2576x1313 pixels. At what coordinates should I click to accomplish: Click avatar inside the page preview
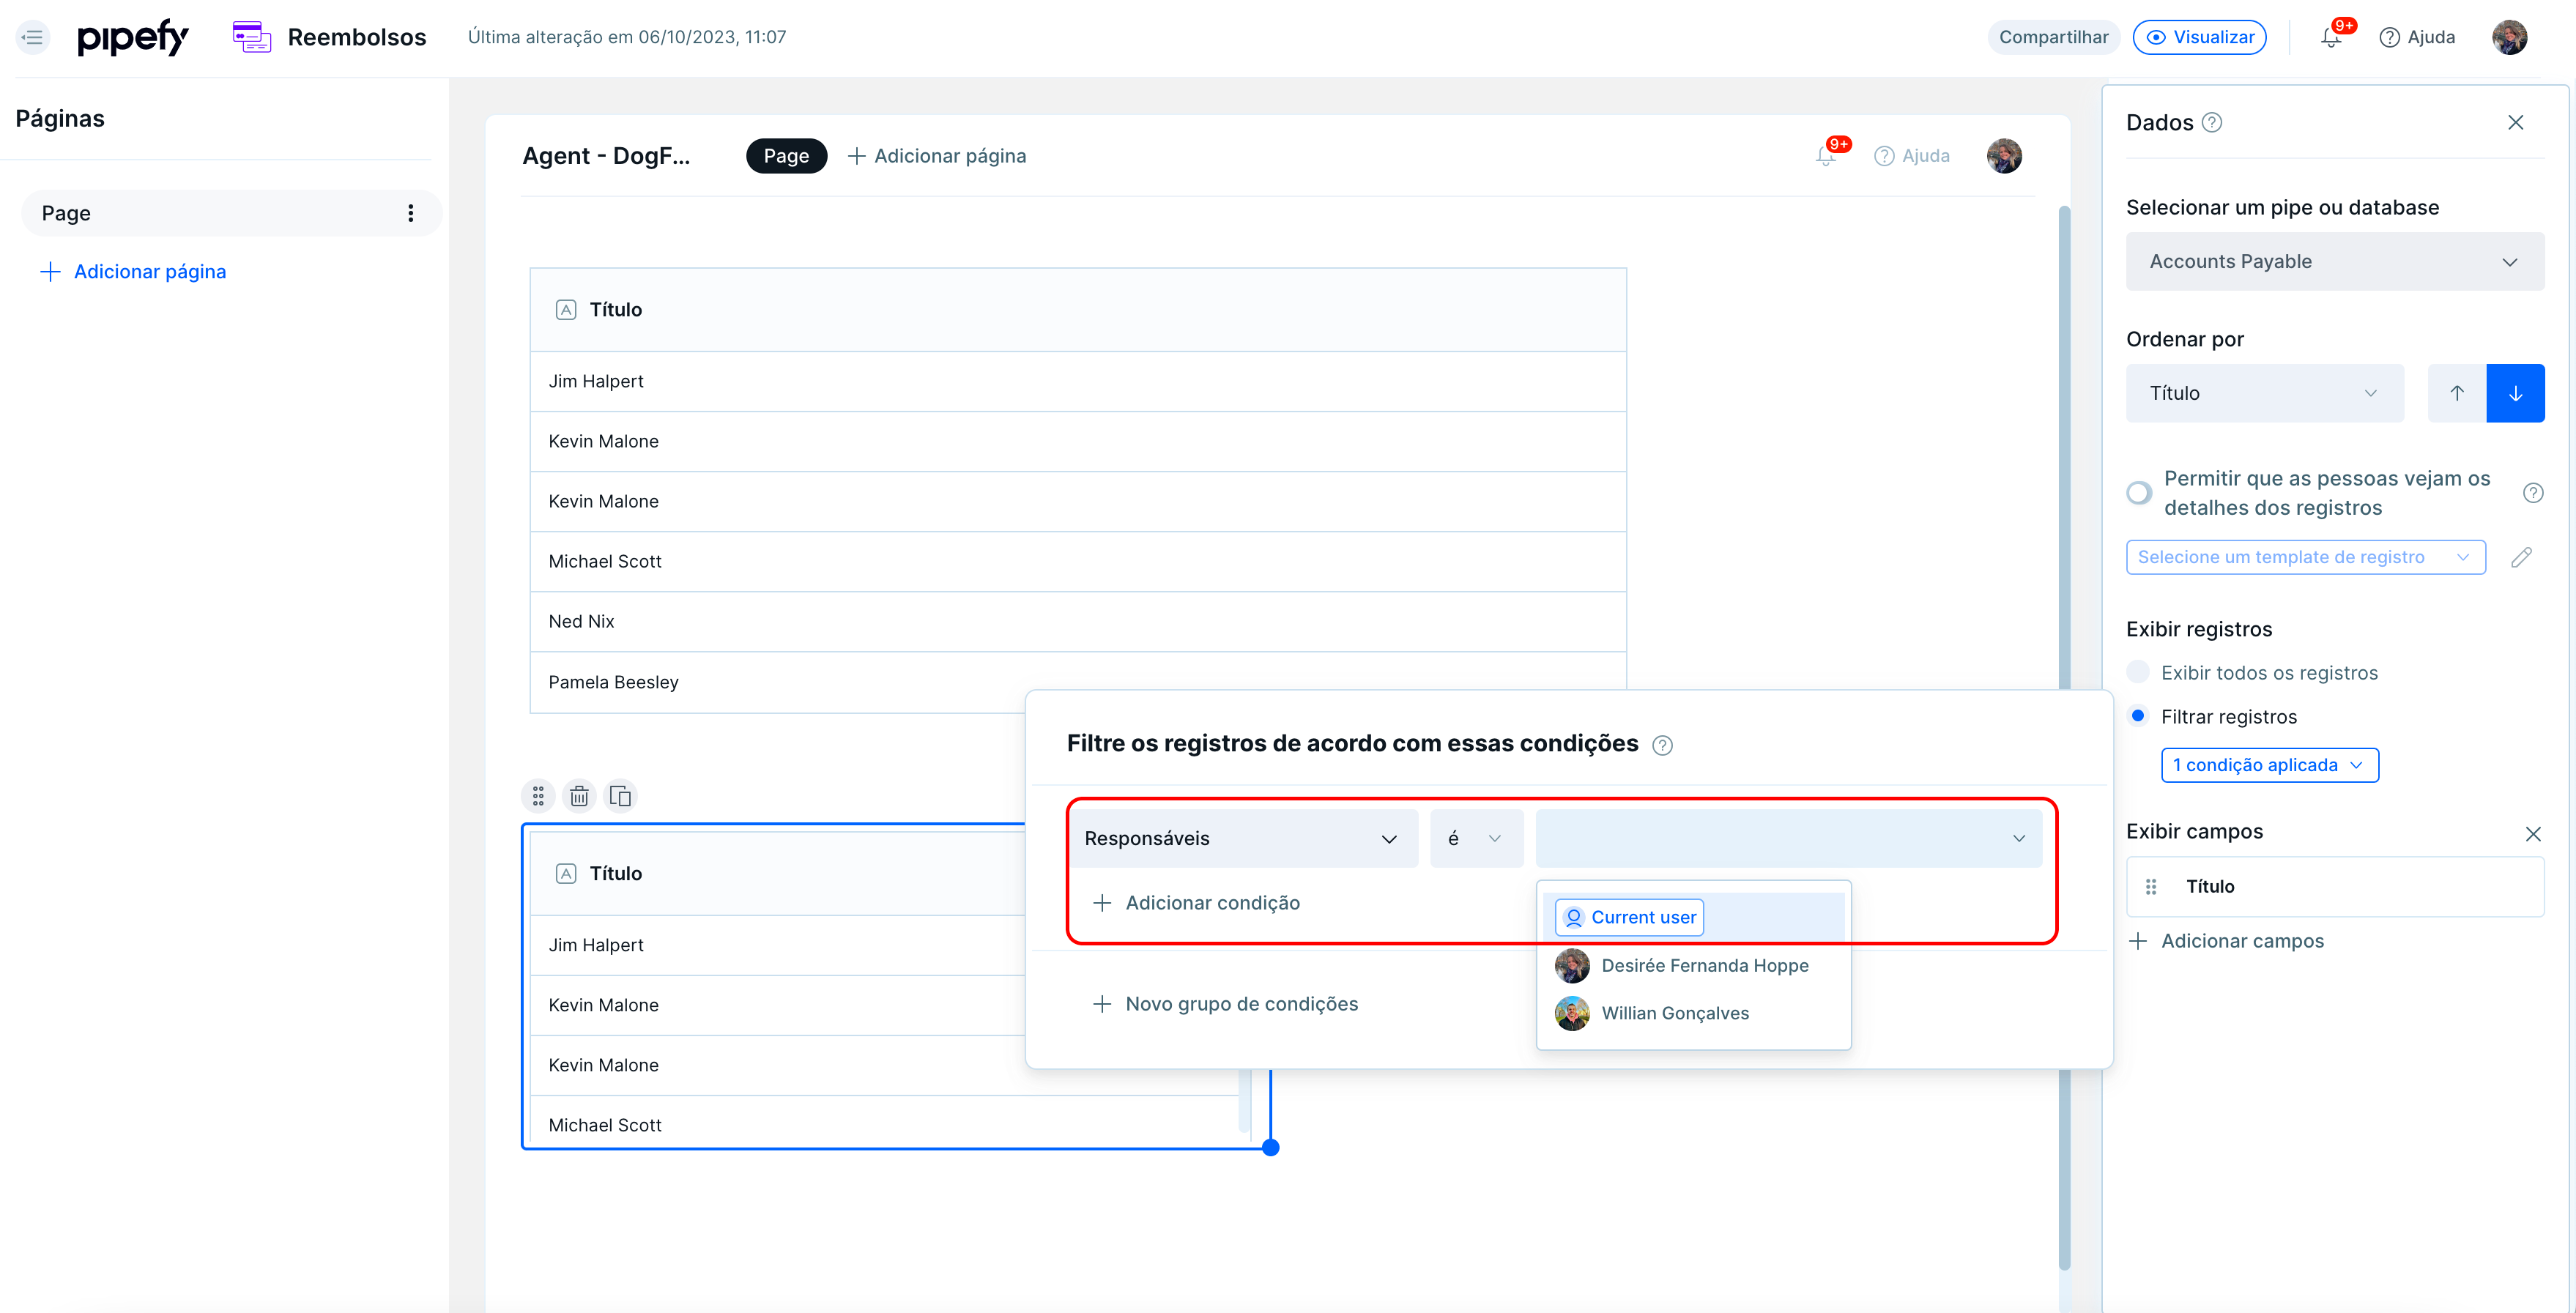click(2004, 155)
